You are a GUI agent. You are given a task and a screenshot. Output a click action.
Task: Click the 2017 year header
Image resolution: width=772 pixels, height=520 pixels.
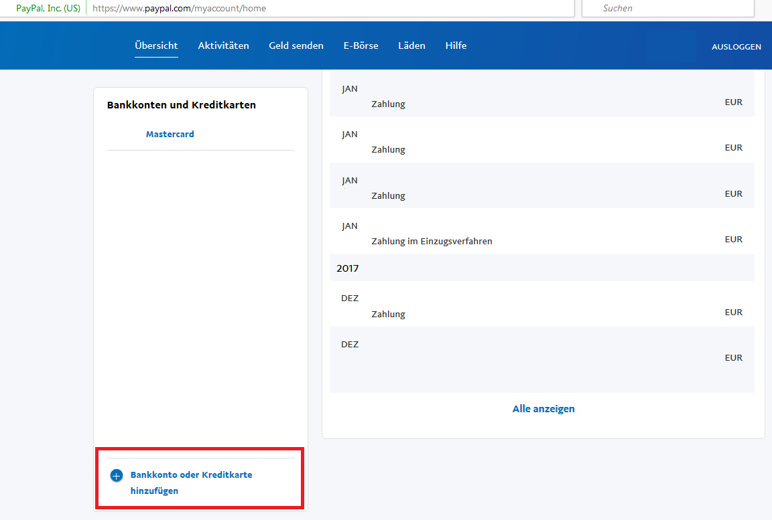tap(348, 268)
